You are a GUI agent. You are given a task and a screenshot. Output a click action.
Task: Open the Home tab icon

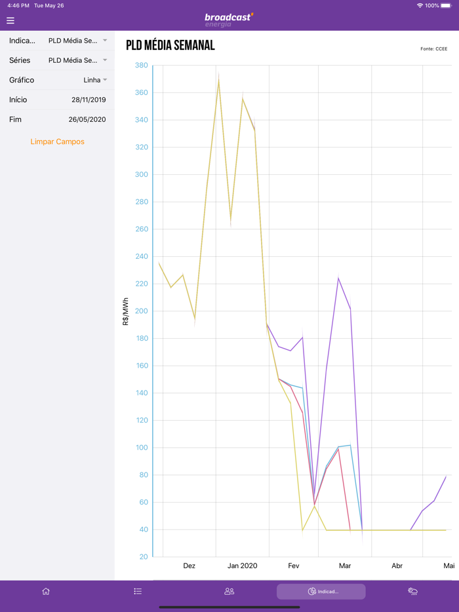point(46,591)
